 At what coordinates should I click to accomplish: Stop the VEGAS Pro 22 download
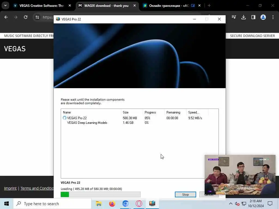185,194
